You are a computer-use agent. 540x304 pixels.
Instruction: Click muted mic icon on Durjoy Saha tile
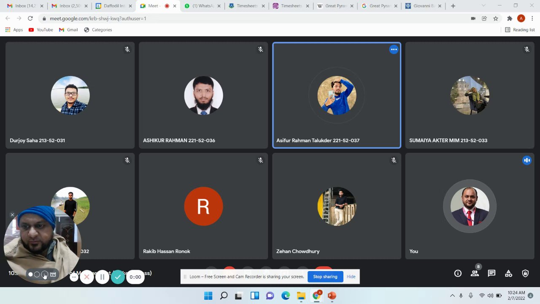click(127, 49)
